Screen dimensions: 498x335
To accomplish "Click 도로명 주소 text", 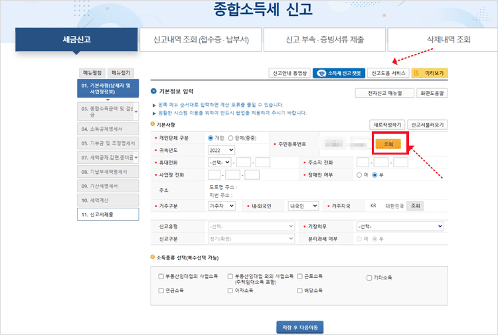I will 223,187.
